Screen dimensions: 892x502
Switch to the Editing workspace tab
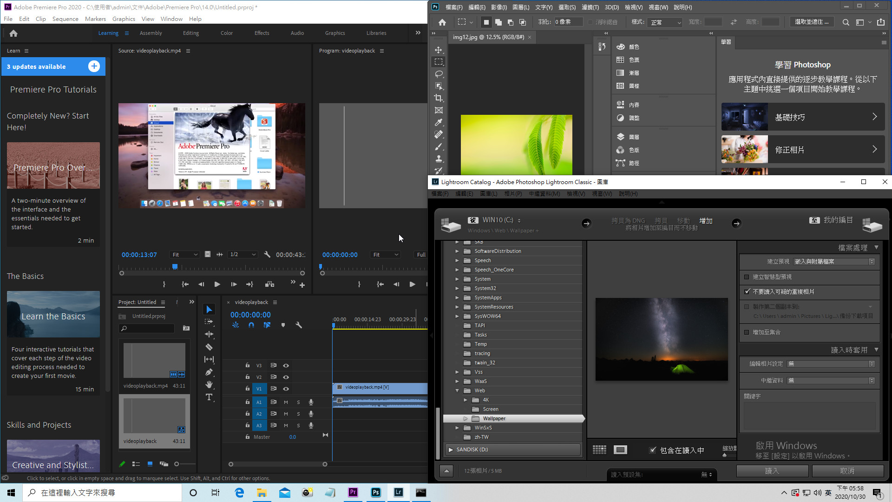point(190,33)
